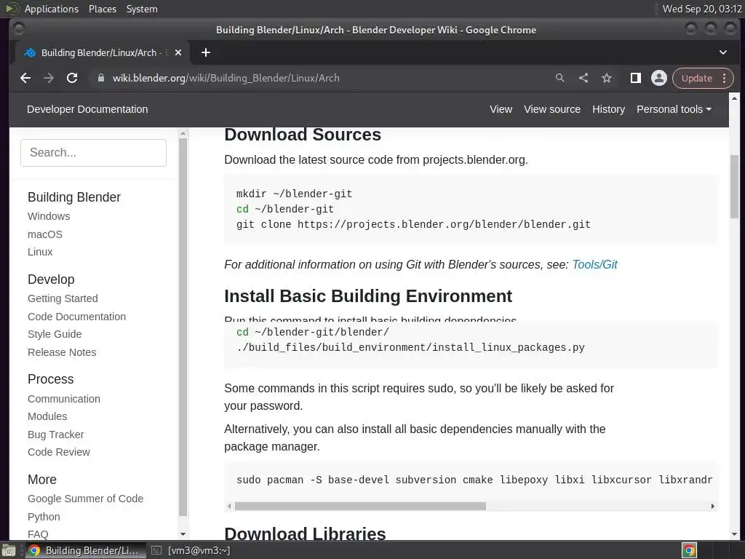This screenshot has width=745, height=559.
Task: Follow the Tools/Git link
Action: [594, 265]
